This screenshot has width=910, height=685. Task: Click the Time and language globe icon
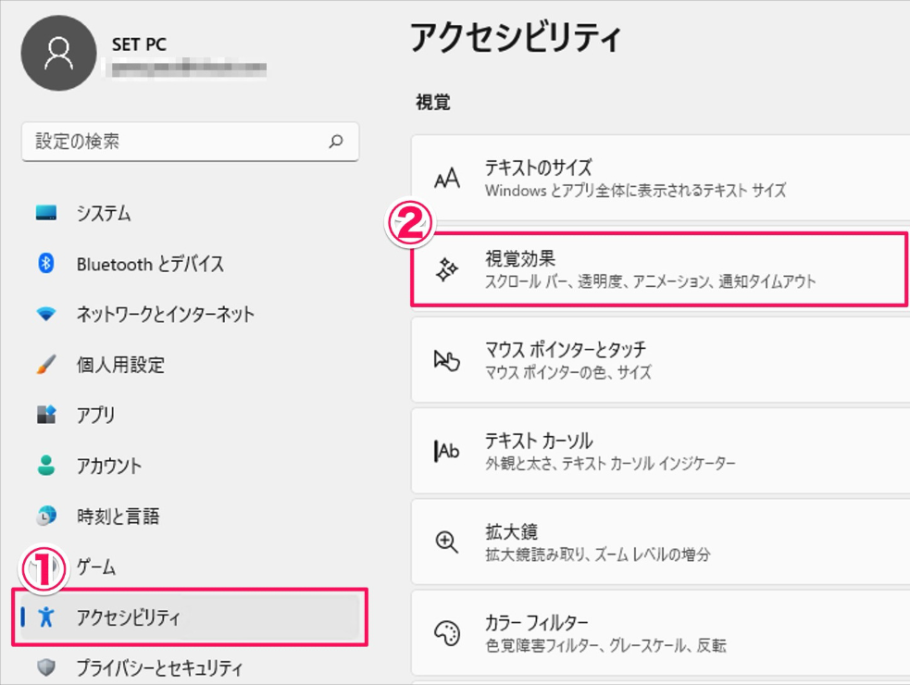coord(46,516)
